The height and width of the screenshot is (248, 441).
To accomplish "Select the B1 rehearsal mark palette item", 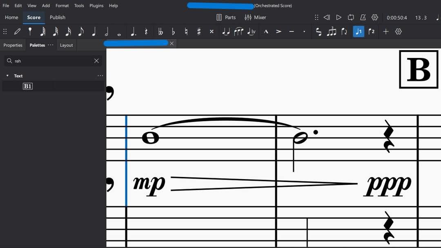I will pos(28,86).
